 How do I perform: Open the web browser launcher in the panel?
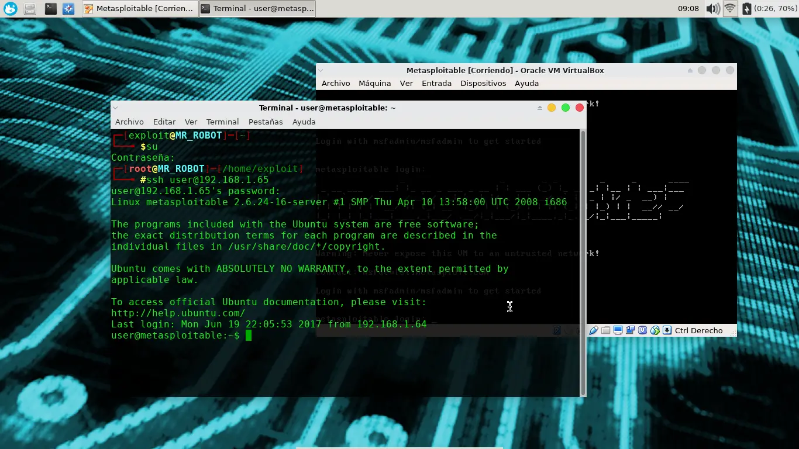(x=68, y=9)
